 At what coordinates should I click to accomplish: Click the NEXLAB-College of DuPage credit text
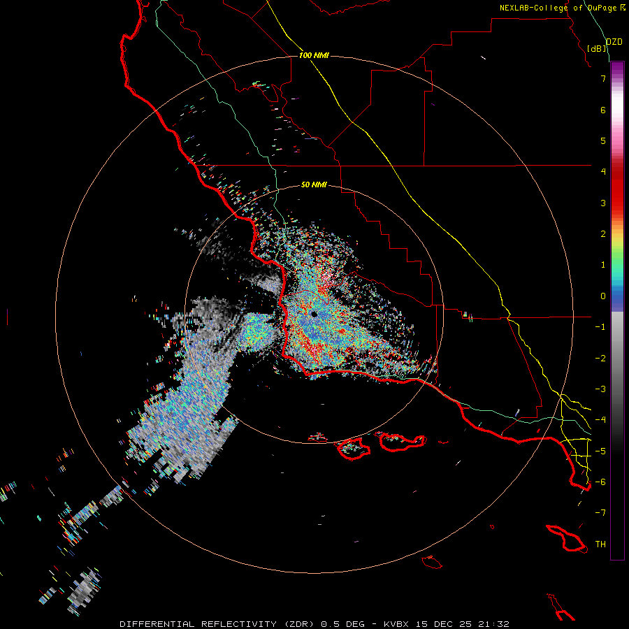click(558, 8)
